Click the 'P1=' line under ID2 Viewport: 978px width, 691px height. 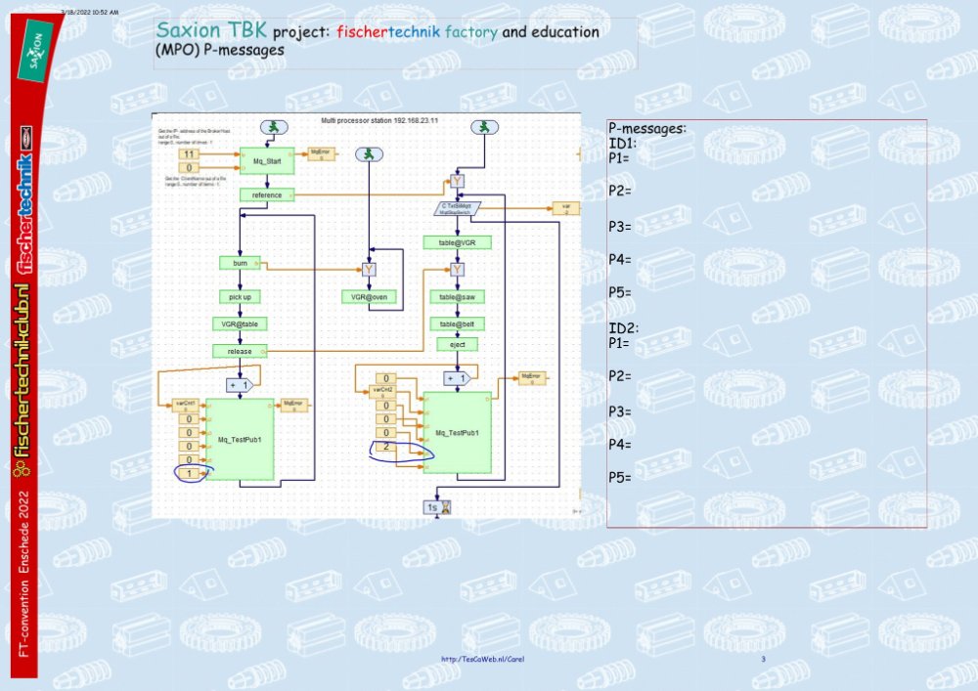coord(619,343)
